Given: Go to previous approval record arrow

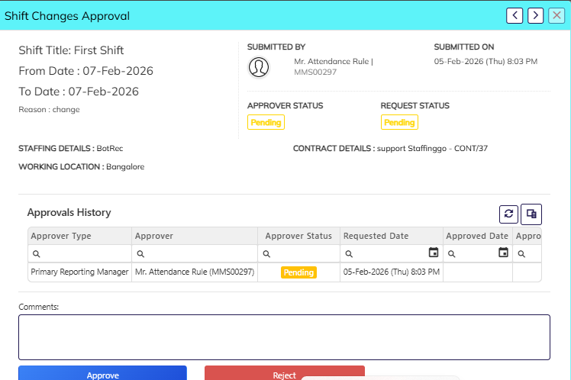Looking at the screenshot, I should [517, 15].
